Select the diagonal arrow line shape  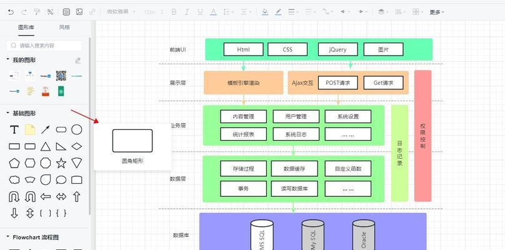46,130
